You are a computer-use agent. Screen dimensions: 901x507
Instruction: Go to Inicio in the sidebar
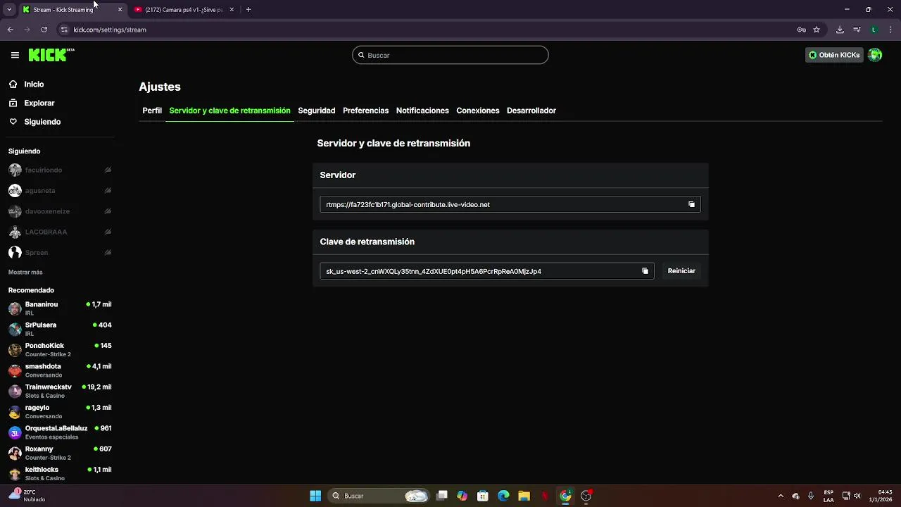34,84
